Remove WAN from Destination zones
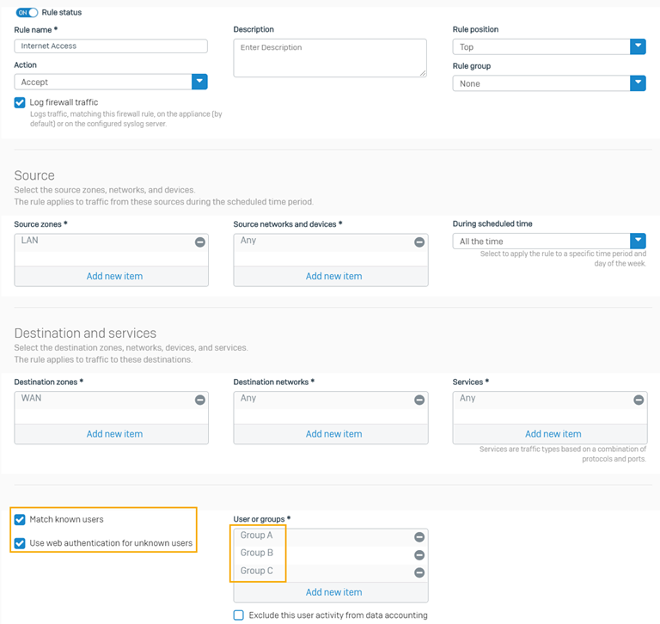 pos(200,400)
